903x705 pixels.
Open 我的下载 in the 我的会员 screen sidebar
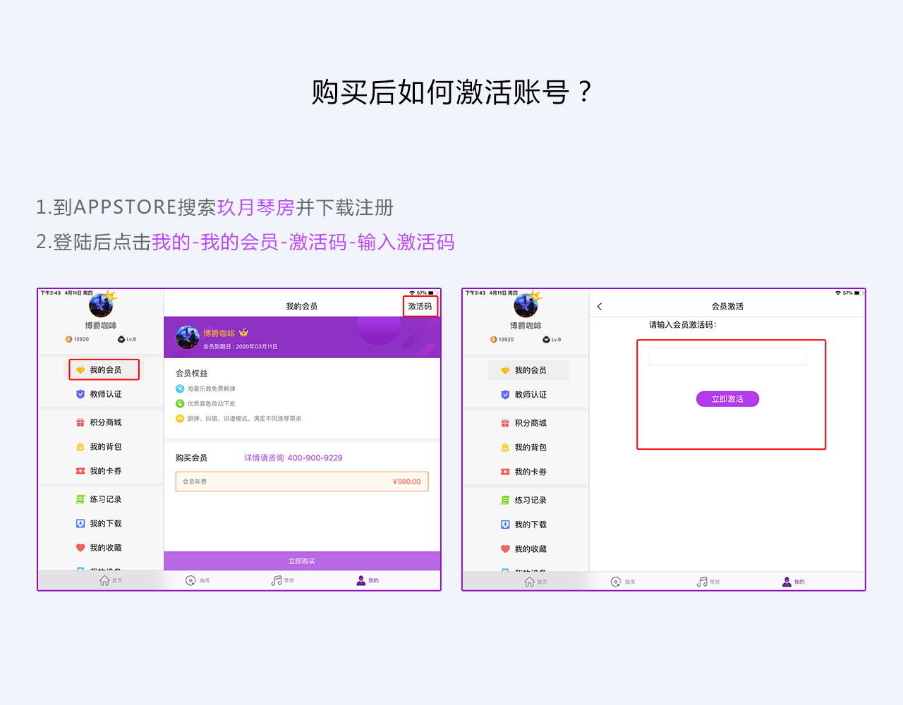click(x=99, y=524)
